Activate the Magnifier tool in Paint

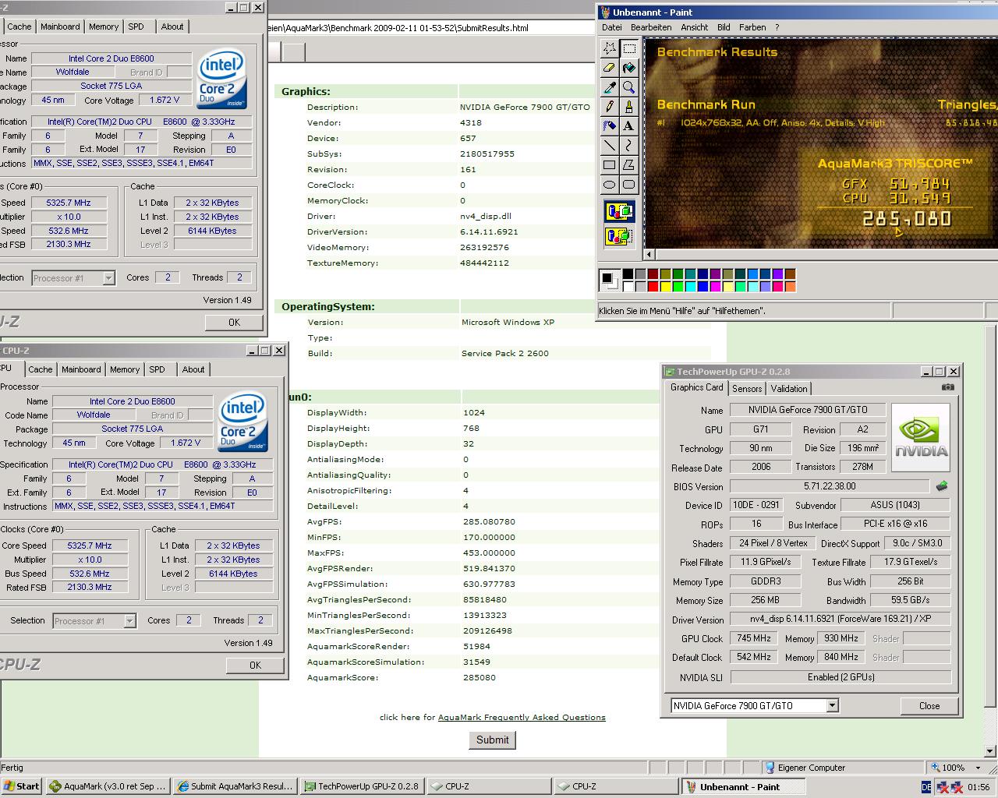click(628, 87)
